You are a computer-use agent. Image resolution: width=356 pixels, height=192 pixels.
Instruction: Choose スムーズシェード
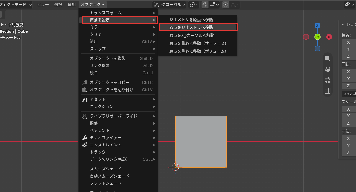[x=119, y=169]
